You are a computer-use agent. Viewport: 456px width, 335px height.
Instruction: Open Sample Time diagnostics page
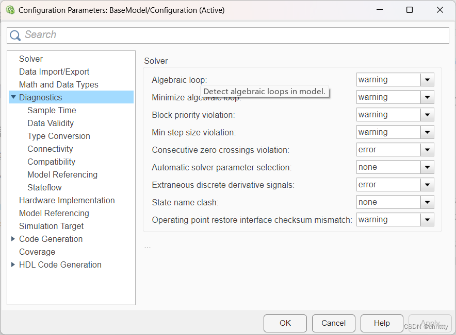52,110
